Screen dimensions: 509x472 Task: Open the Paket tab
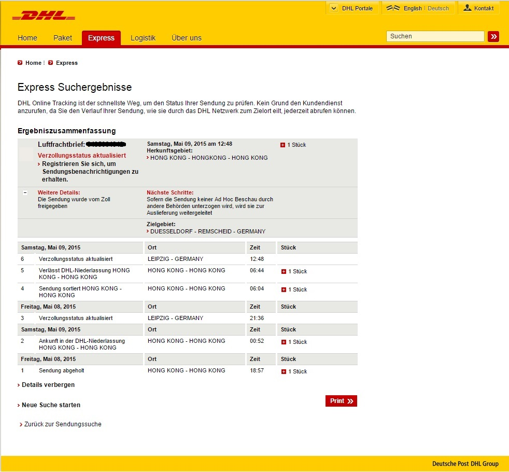[x=63, y=38]
